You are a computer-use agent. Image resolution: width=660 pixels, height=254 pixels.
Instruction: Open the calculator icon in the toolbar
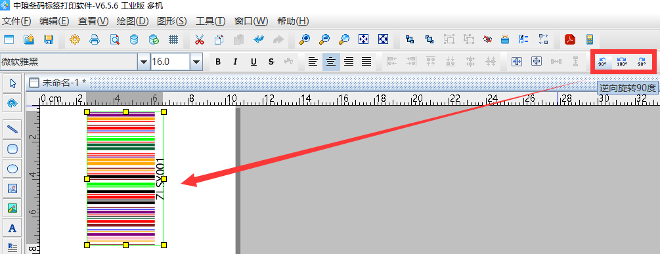(x=589, y=40)
